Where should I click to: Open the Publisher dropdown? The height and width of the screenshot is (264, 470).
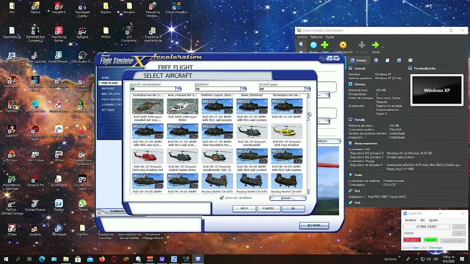220,89
